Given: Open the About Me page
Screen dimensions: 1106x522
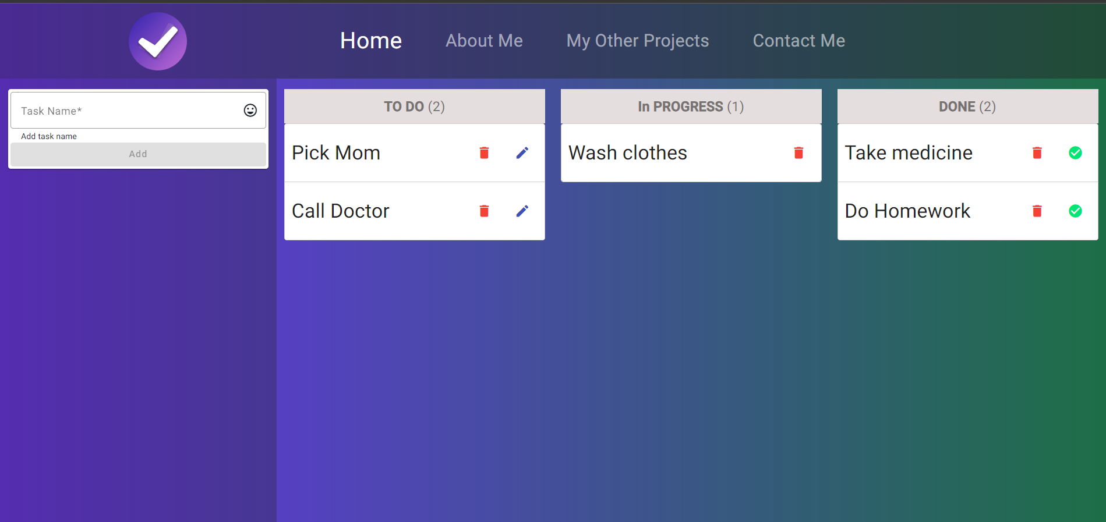Looking at the screenshot, I should tap(484, 41).
